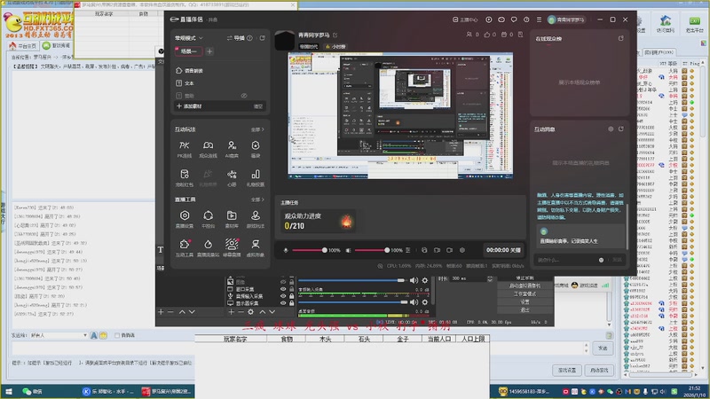Open the 微信 WeChat taskbar item

pyautogui.click(x=33, y=391)
